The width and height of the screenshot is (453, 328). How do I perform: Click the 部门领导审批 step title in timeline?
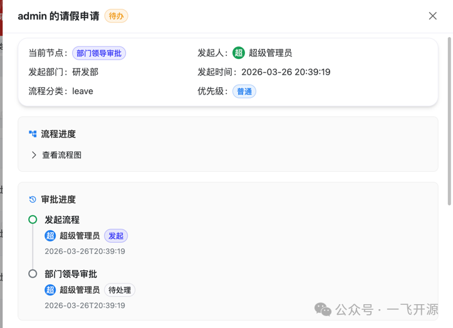click(x=71, y=274)
